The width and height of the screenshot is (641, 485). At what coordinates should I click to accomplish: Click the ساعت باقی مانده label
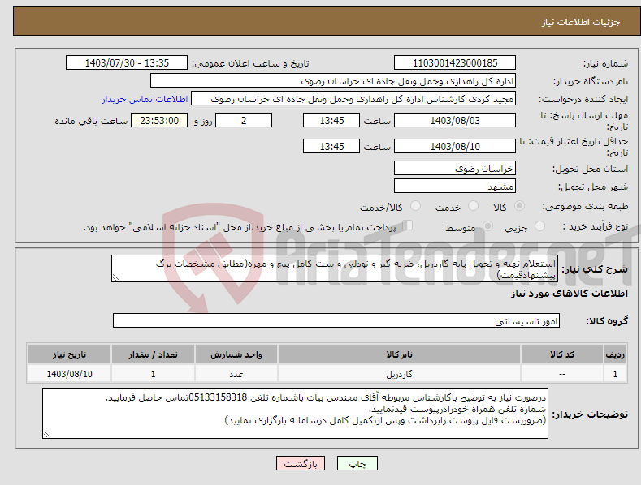(x=91, y=122)
